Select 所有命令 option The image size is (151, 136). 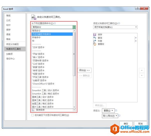52,37
